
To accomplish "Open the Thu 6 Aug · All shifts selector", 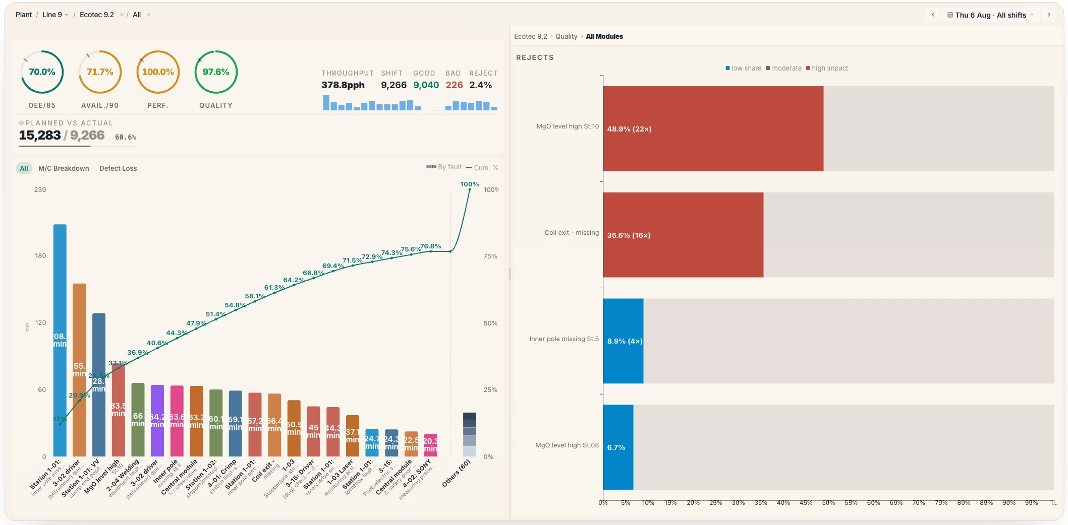I will [990, 15].
